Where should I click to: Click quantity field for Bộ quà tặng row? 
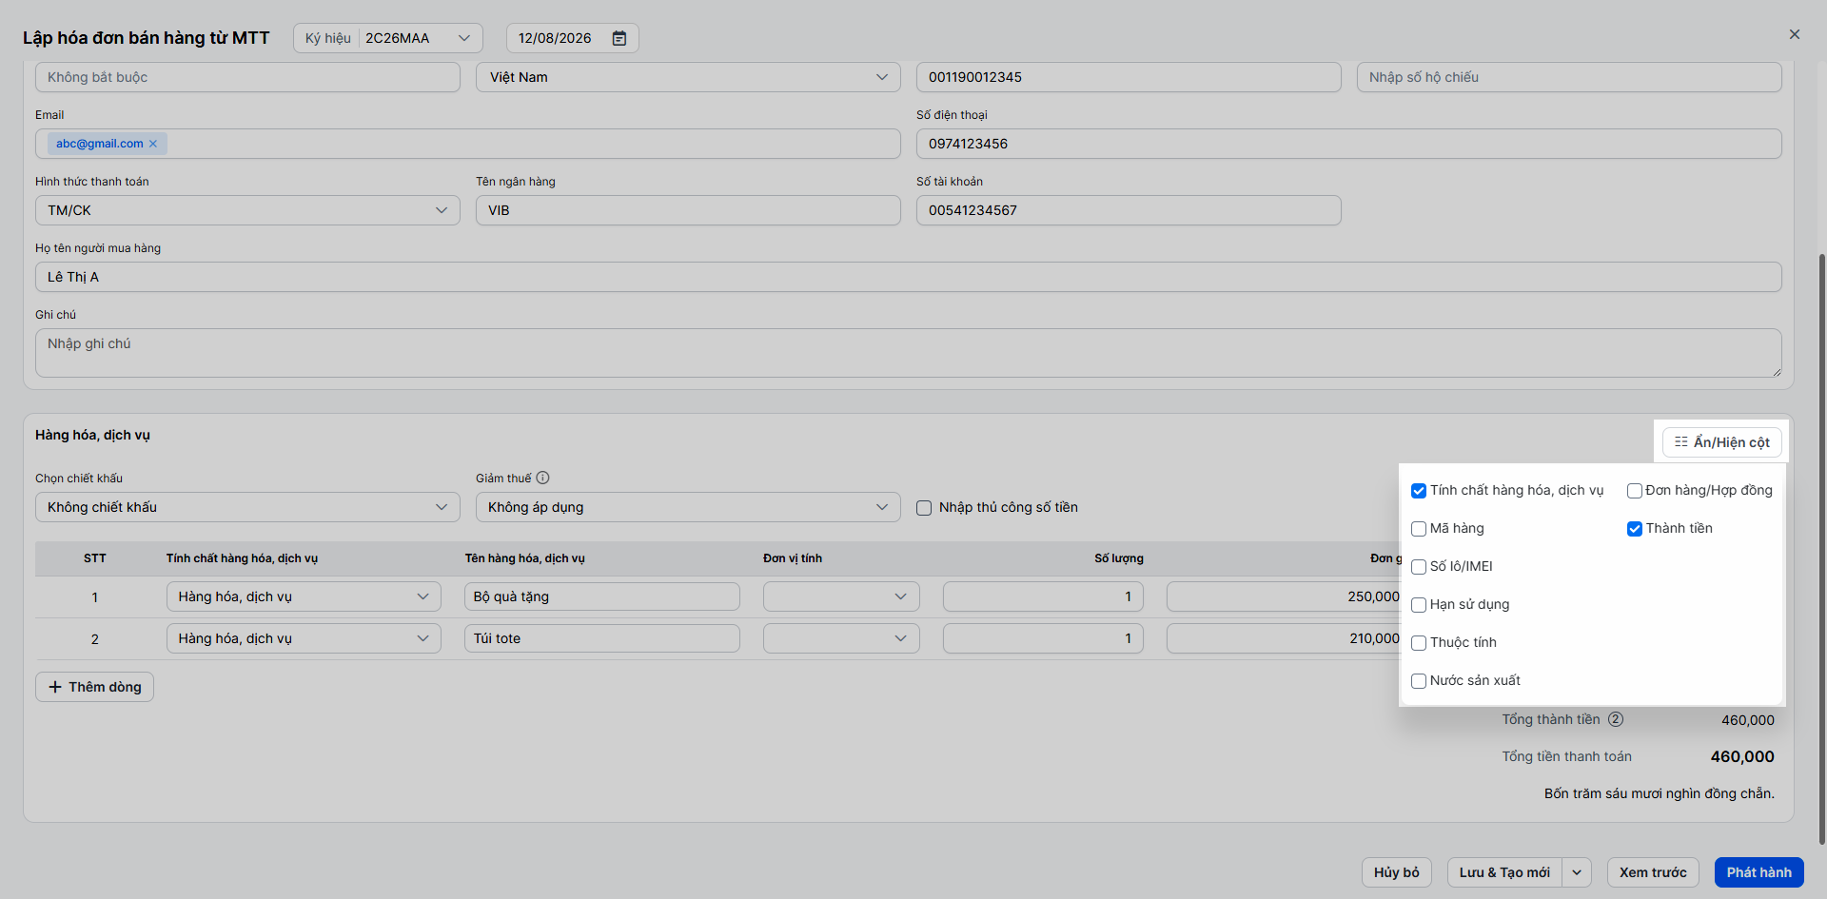(1043, 596)
